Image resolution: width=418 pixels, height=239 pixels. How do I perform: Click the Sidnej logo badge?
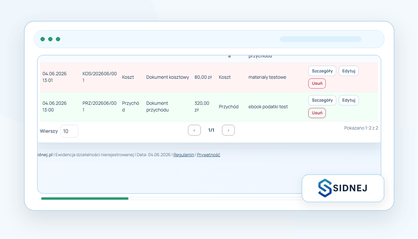click(343, 188)
